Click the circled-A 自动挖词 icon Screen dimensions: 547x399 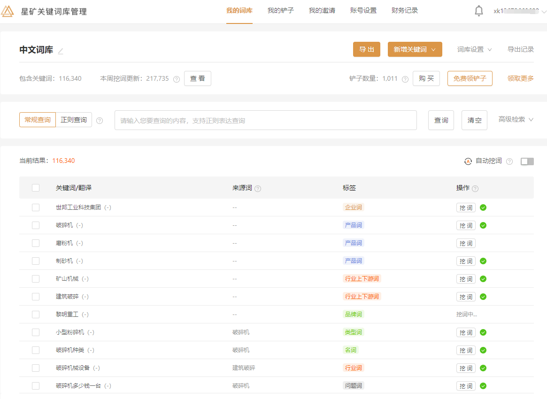[x=468, y=161]
